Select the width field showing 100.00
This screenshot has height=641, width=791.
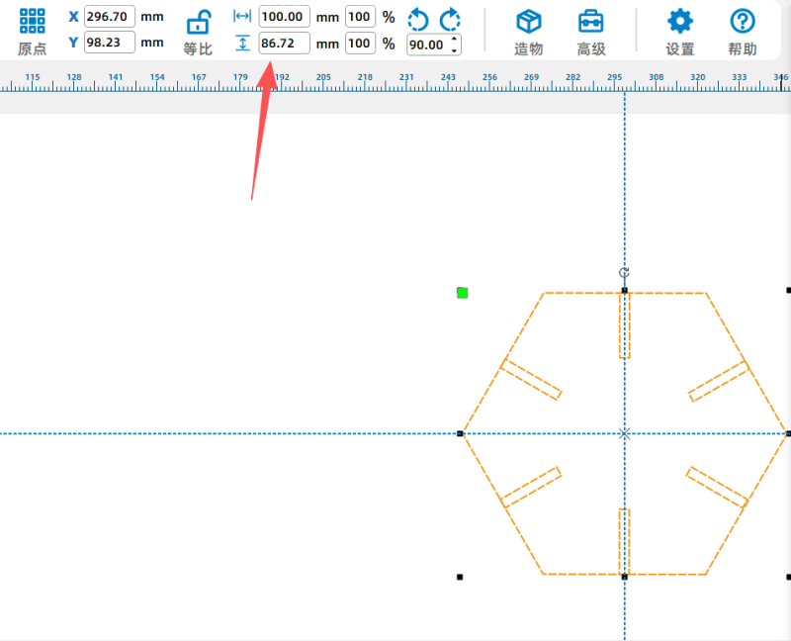tap(284, 17)
